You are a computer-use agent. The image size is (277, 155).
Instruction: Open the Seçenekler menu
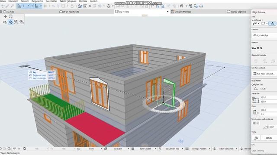tap(52, 1)
